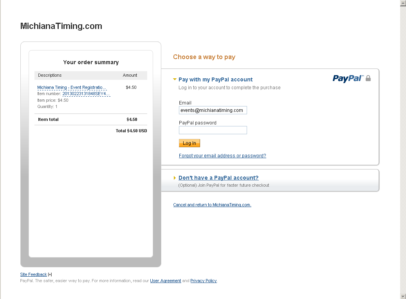Viewport: 406px width, 299px height.
Task: Click the orange arrow beside Pay with PayPal
Action: 175,79
